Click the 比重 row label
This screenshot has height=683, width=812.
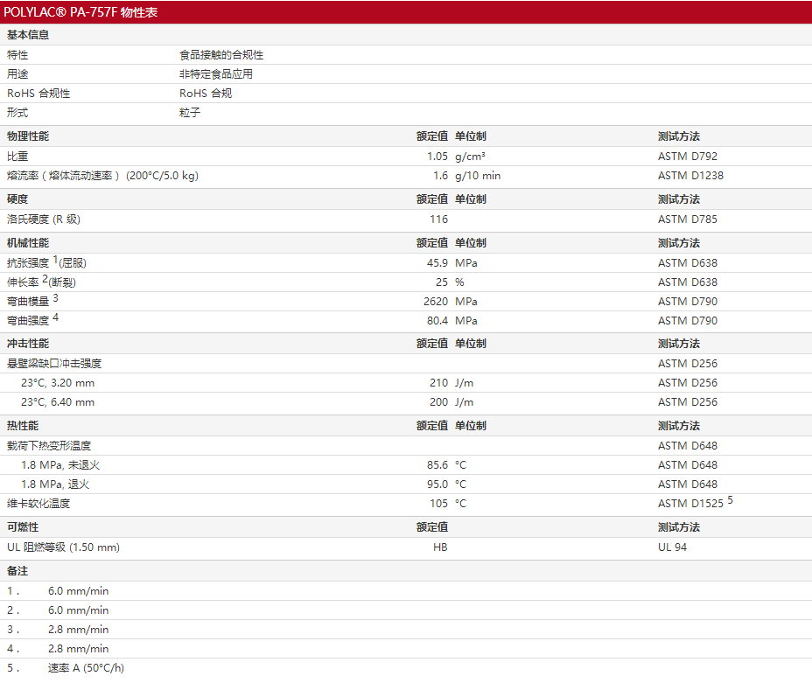tap(17, 157)
